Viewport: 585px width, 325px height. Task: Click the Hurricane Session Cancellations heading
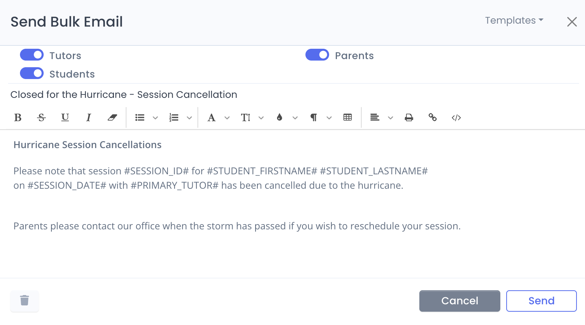[x=88, y=145]
